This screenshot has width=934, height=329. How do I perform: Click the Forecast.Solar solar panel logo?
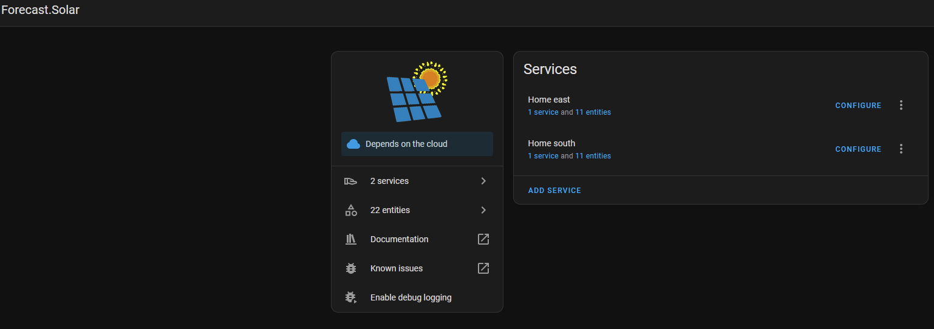pos(417,91)
